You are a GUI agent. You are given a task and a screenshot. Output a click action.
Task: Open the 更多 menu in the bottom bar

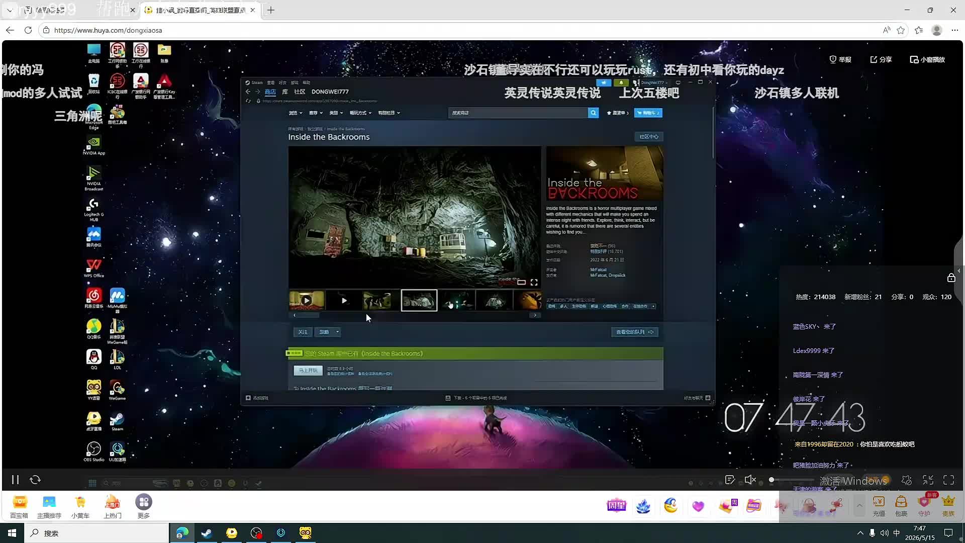coord(144,505)
